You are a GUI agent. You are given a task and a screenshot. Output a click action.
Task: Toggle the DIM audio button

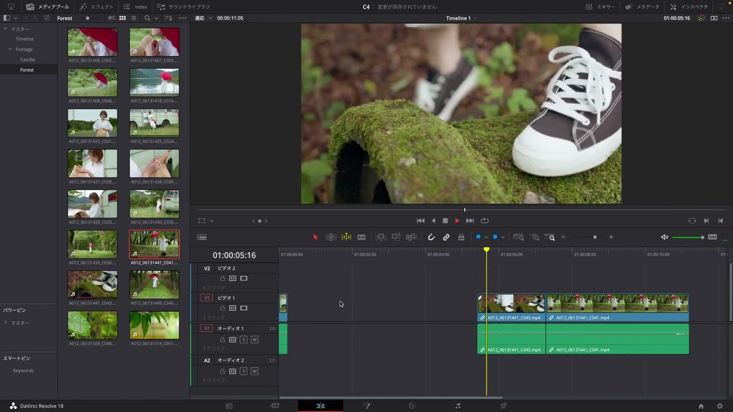(712, 237)
